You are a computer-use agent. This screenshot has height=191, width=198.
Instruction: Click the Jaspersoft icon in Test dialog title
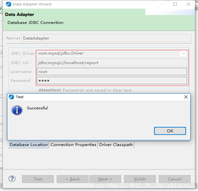pos(11,97)
